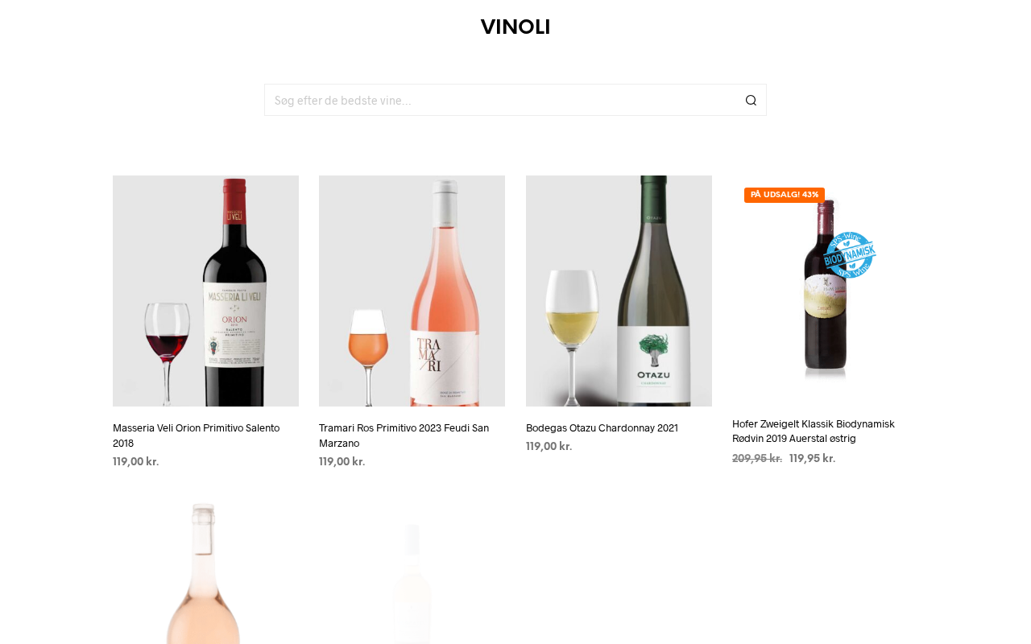This screenshot has height=644, width=1031.
Task: Click the blue Biodynamisk stamp badge
Action: (x=850, y=255)
